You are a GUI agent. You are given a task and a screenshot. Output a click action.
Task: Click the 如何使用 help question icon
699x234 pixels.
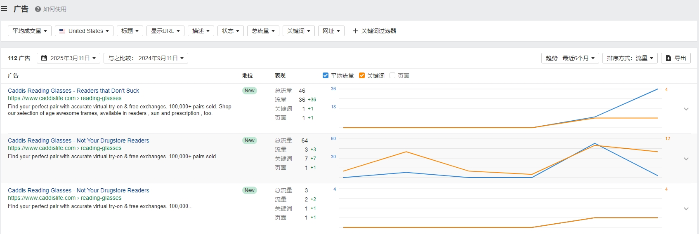(x=38, y=9)
